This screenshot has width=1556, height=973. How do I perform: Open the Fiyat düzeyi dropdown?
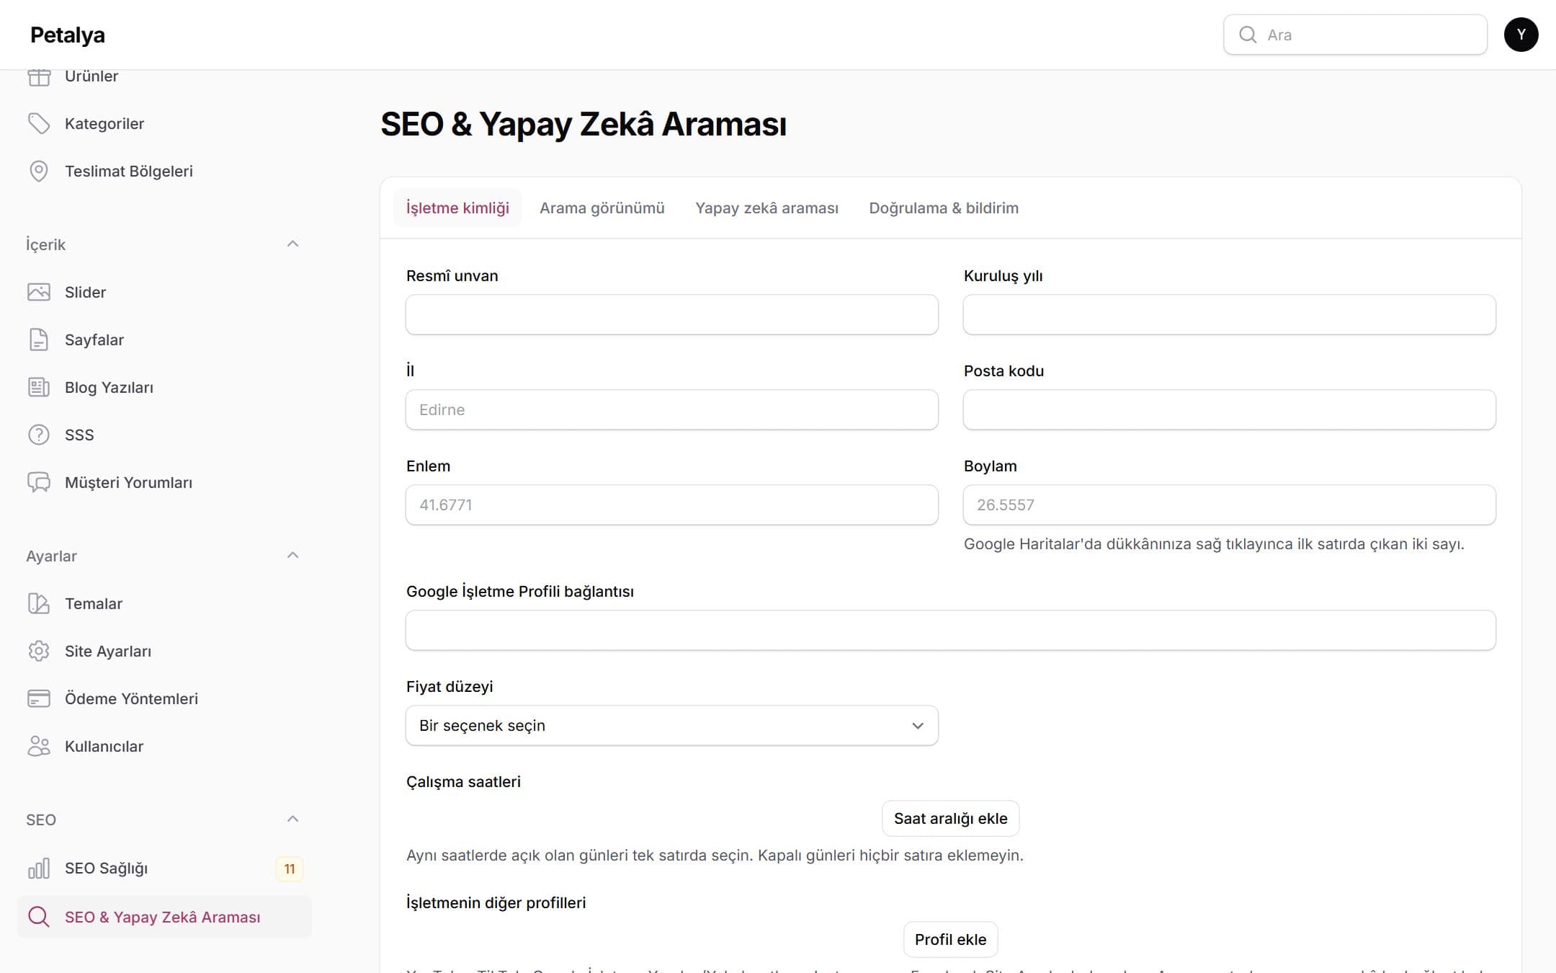(x=671, y=725)
